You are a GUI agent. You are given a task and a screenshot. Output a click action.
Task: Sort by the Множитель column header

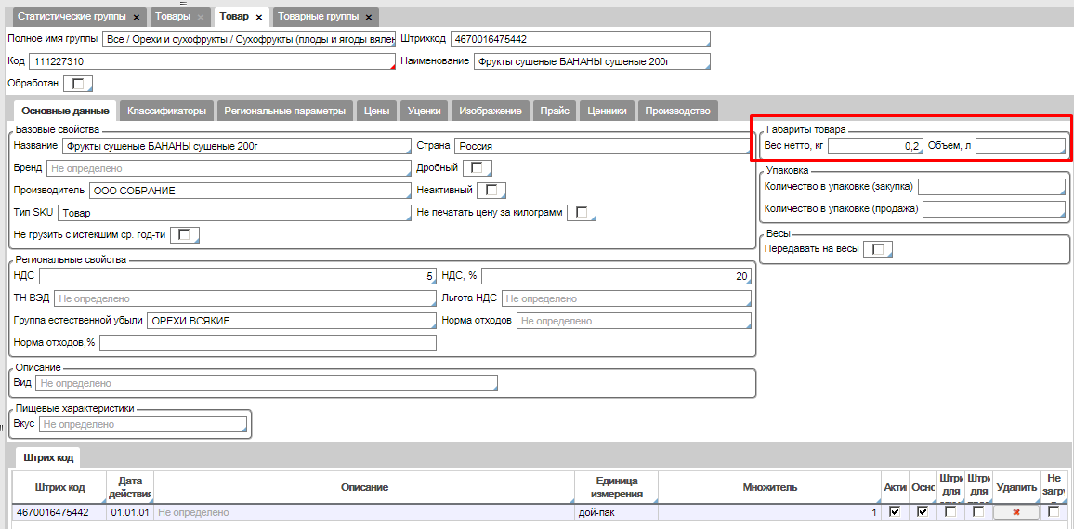pyautogui.click(x=769, y=487)
